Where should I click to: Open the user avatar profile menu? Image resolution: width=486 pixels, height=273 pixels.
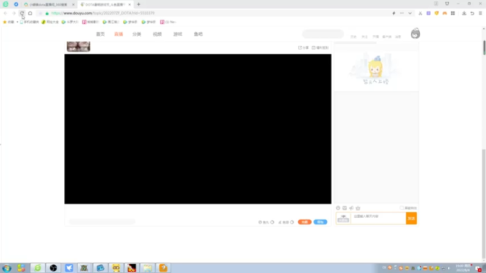[416, 33]
